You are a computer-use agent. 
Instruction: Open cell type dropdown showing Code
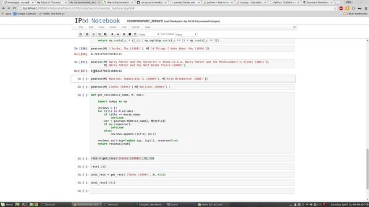tap(149, 34)
